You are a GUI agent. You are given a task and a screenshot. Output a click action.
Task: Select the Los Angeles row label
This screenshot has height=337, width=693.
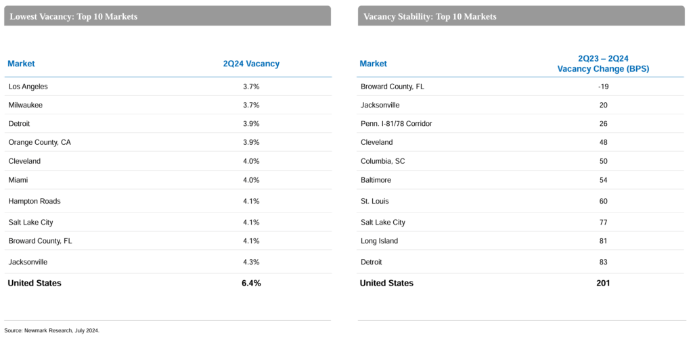[x=28, y=87]
